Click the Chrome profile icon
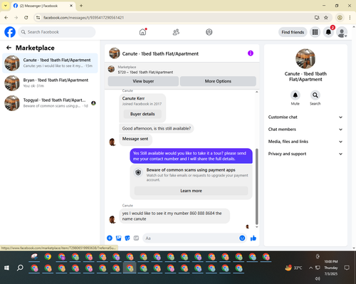The image size is (356, 284). coord(340,18)
